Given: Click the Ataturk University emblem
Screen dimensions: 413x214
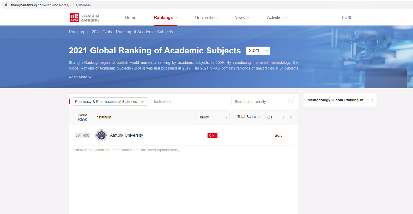Looking at the screenshot, I should (101, 135).
